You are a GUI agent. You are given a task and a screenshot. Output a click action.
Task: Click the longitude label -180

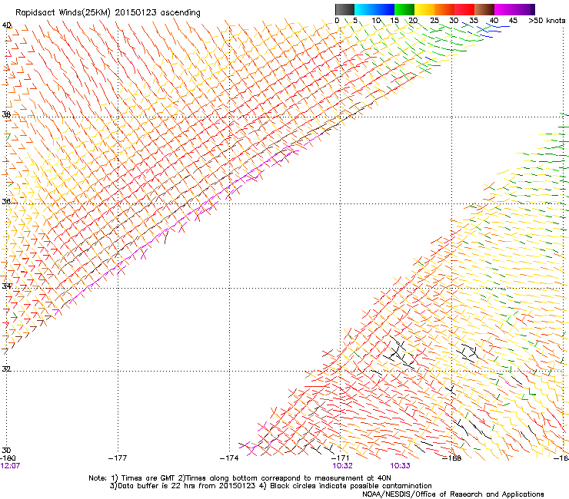[x=8, y=458]
